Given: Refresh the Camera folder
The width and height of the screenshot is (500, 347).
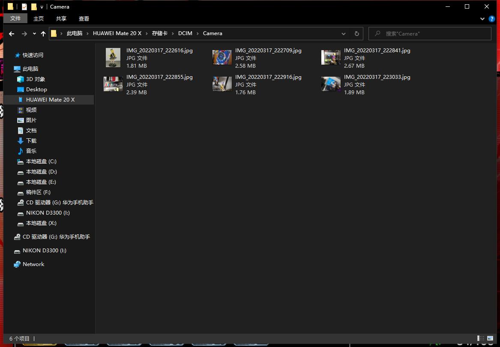Looking at the screenshot, I should point(357,33).
